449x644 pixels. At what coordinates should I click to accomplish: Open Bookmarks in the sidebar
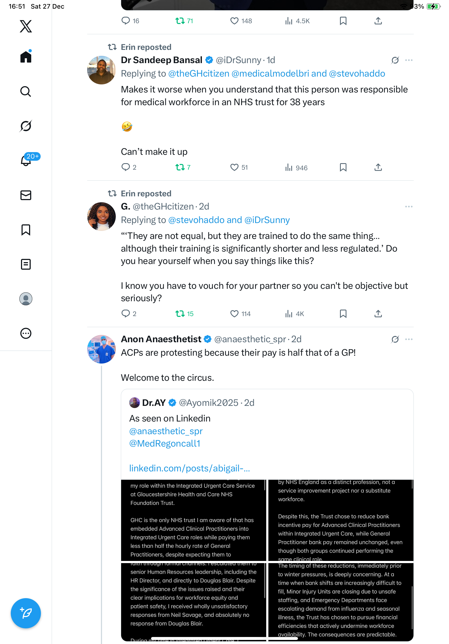[x=26, y=230]
